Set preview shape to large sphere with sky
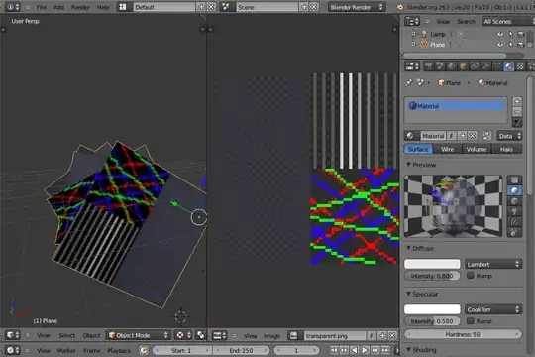 coord(514,233)
